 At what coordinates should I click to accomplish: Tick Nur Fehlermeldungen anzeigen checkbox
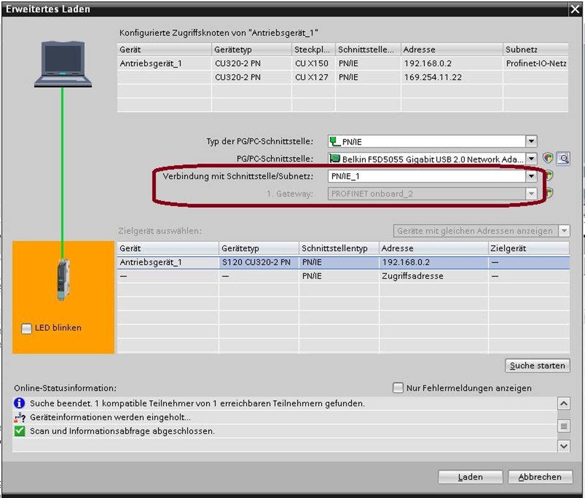pyautogui.click(x=399, y=388)
